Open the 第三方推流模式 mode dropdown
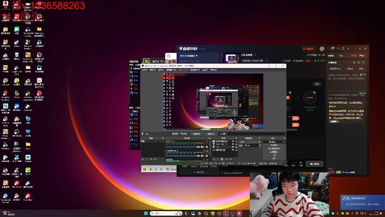The height and width of the screenshot is (217, 385). click(x=189, y=56)
